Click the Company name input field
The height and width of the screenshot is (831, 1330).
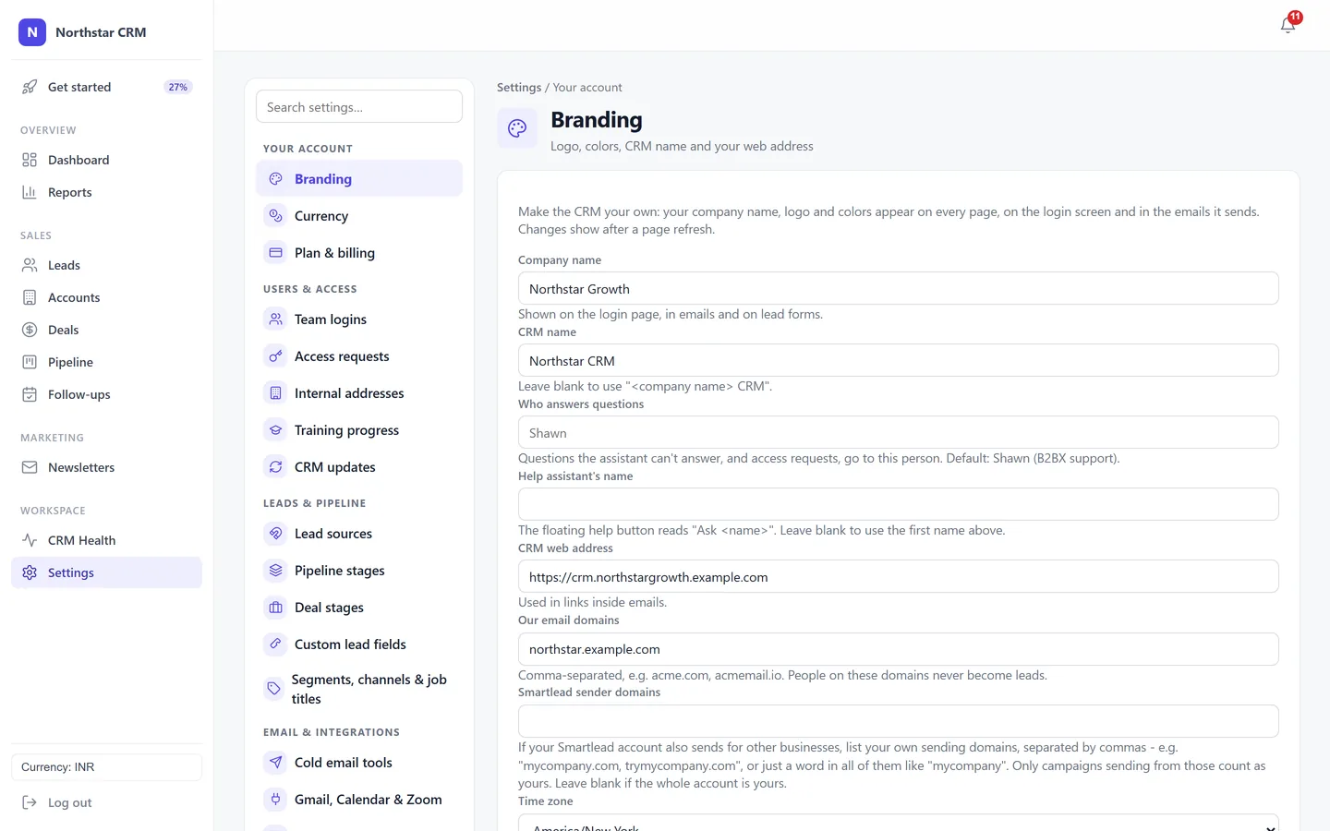(x=898, y=288)
